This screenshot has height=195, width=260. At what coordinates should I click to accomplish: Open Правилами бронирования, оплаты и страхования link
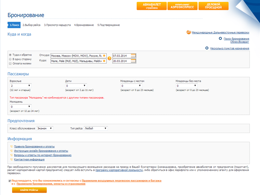coord(51,184)
